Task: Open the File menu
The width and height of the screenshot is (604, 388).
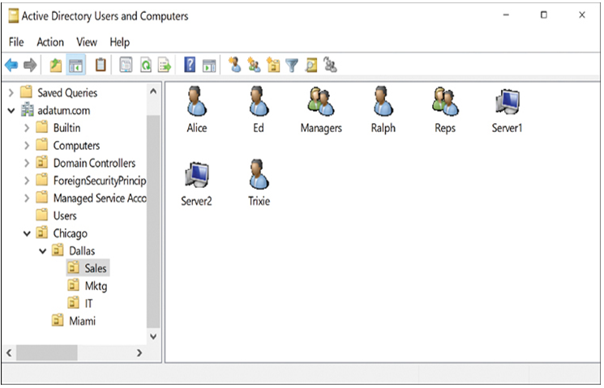Action: [16, 42]
